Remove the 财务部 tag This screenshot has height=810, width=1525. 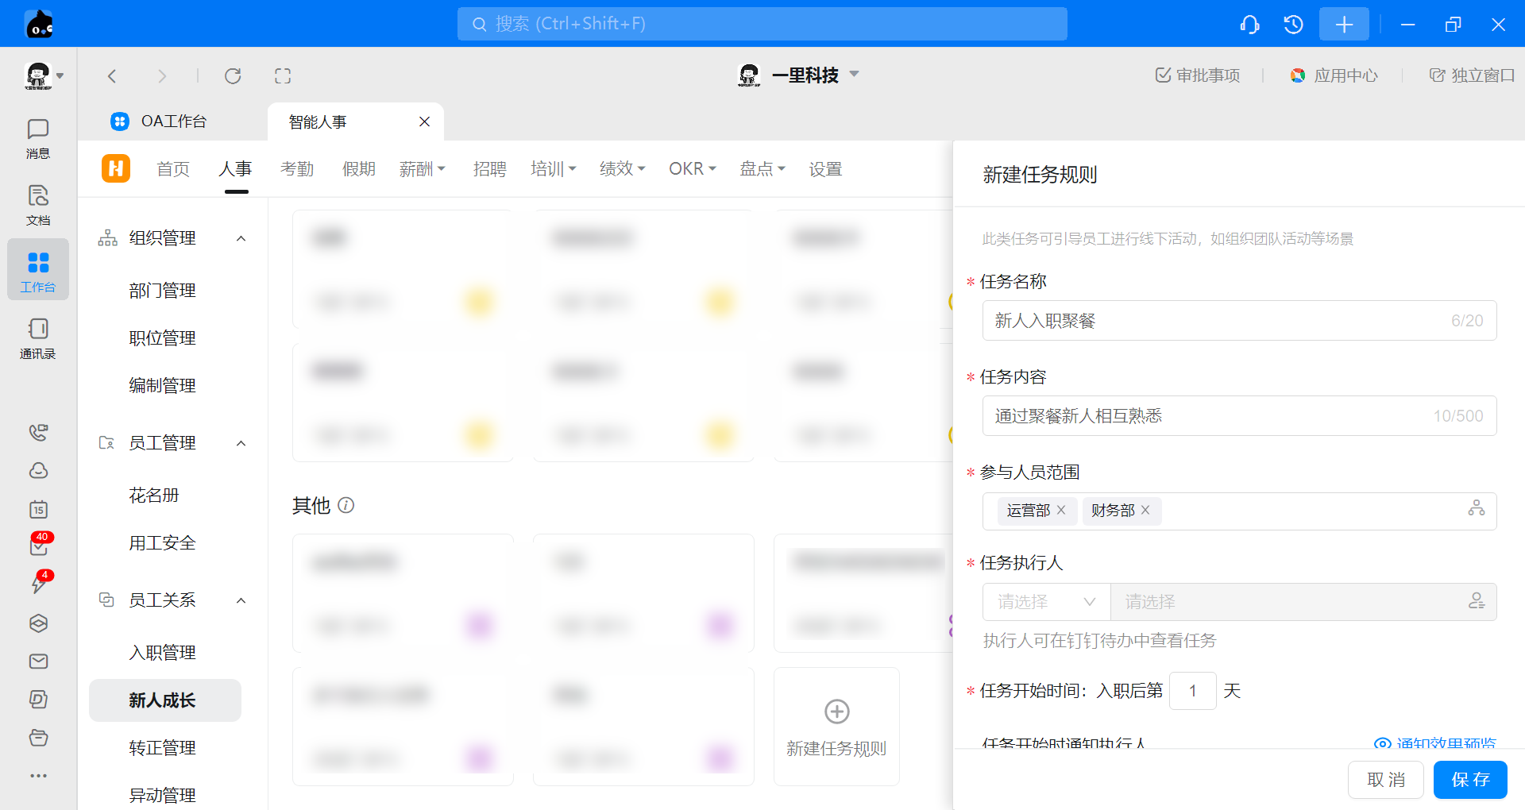coord(1145,510)
